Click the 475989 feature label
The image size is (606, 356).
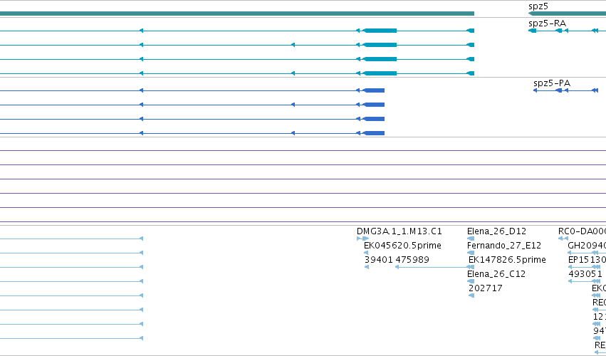(412, 259)
